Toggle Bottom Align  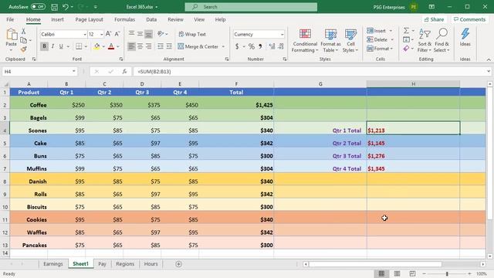(148, 33)
